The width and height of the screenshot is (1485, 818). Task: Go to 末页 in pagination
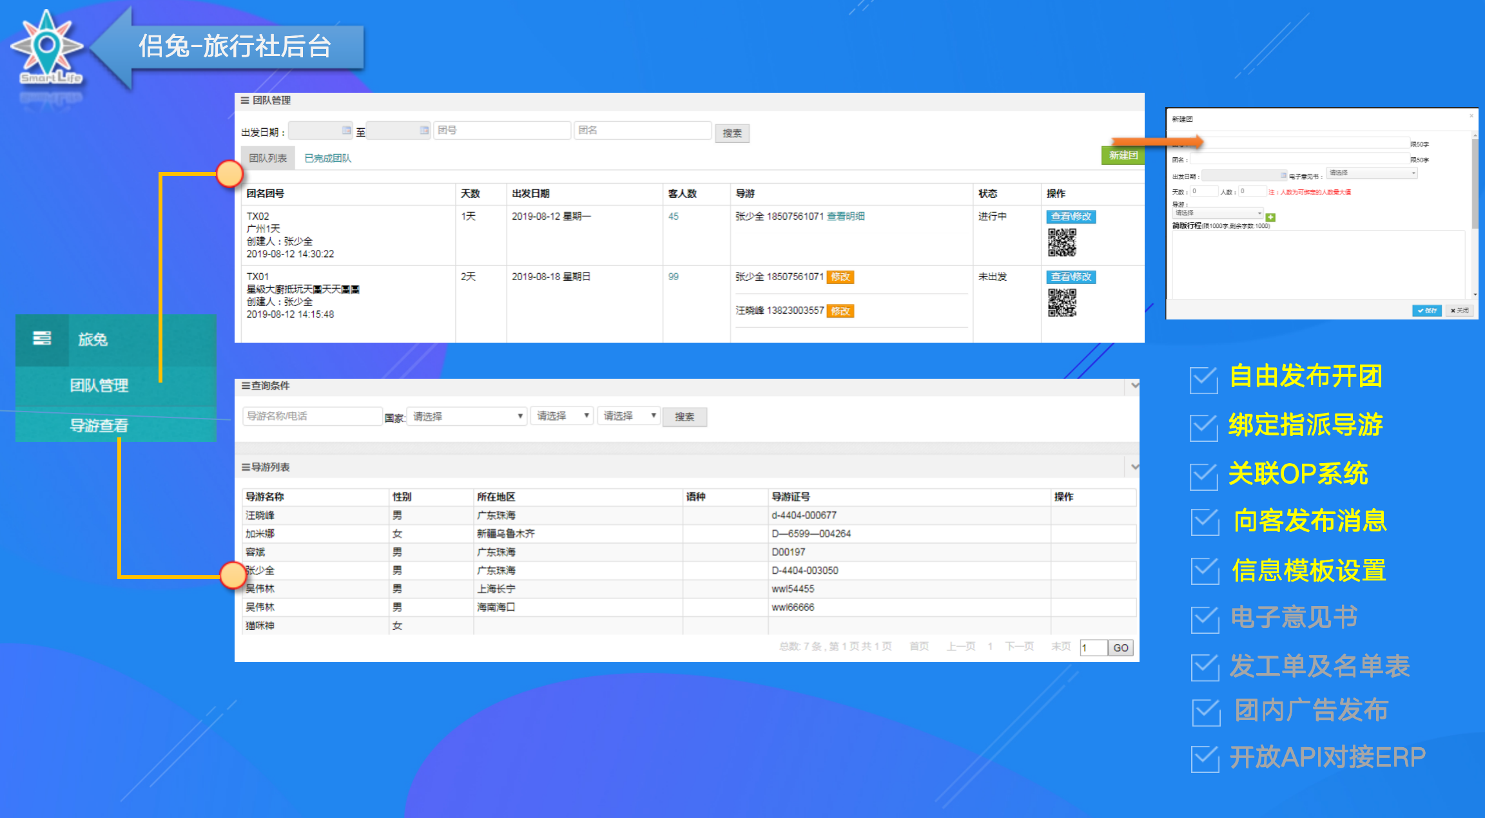tap(1061, 647)
